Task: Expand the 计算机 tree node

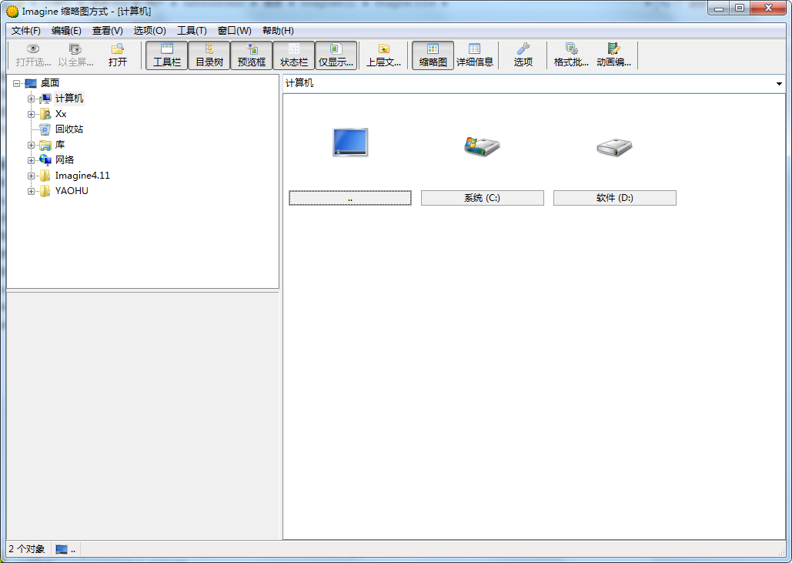Action: point(32,99)
